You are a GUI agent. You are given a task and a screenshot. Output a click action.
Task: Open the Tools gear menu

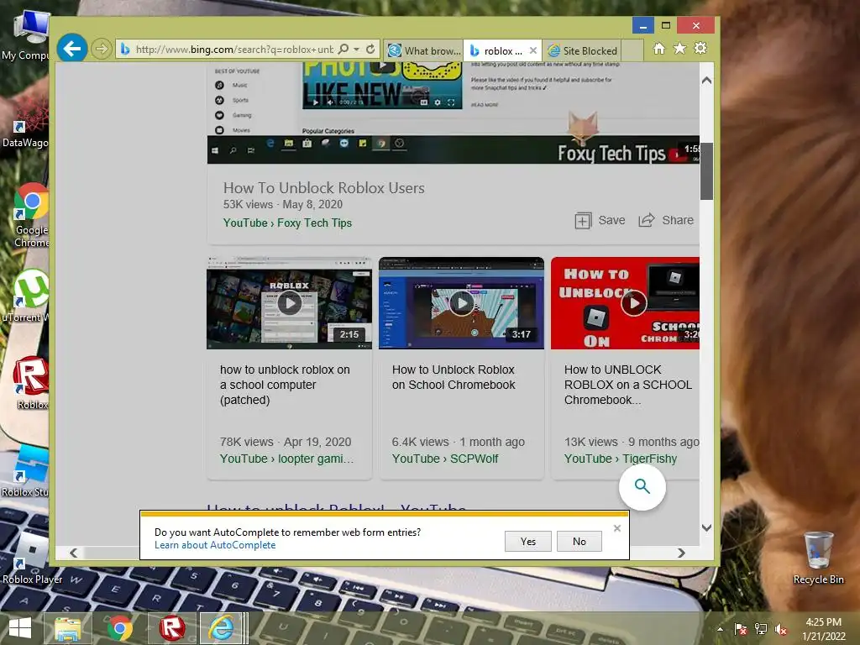click(700, 48)
